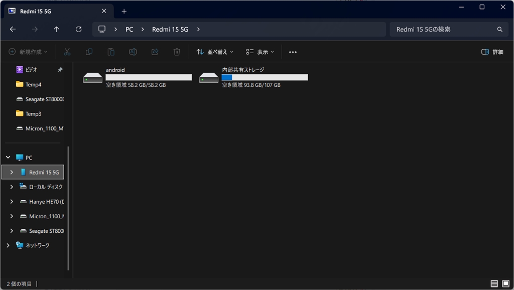Open pinned Seagate ST8000 quick access item
This screenshot has height=290, width=514.
click(x=40, y=99)
